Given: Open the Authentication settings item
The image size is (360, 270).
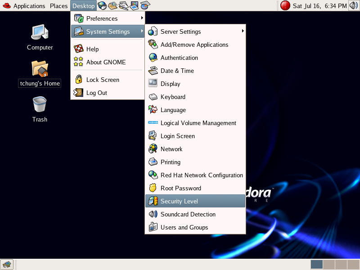Looking at the screenshot, I should tap(195, 58).
